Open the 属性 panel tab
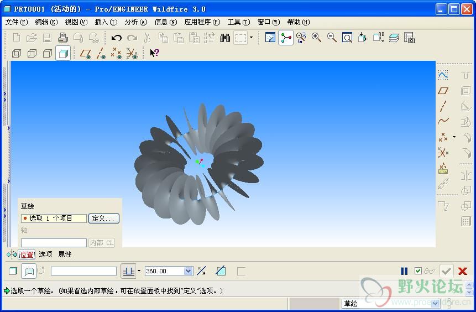This screenshot has width=476, height=312. point(65,254)
